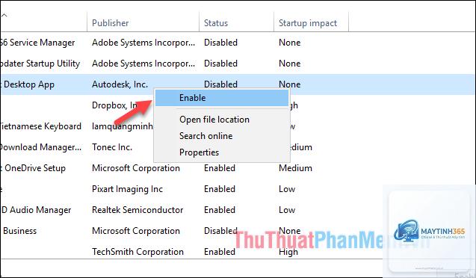The height and width of the screenshot is (278, 476).
Task: Select the Audio Manager startup entry
Action: [x=36, y=210]
